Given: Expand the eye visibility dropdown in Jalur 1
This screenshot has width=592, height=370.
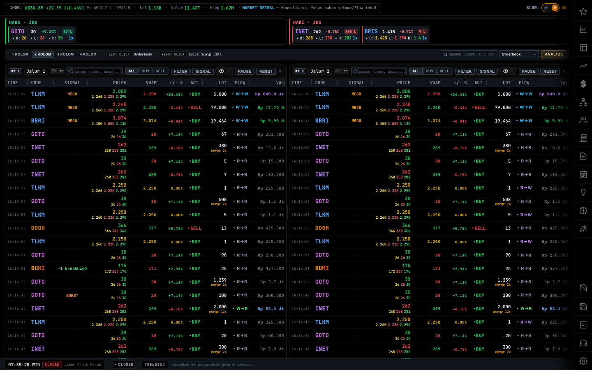Looking at the screenshot, I should pyautogui.click(x=224, y=71).
